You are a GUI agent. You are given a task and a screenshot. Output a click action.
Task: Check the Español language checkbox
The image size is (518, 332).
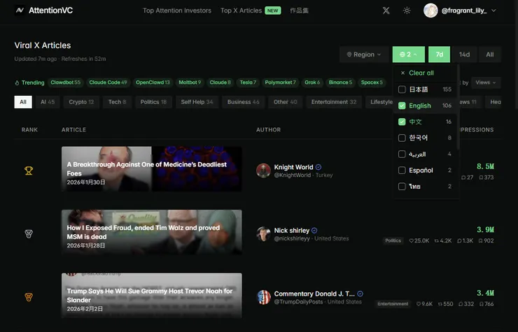click(402, 171)
